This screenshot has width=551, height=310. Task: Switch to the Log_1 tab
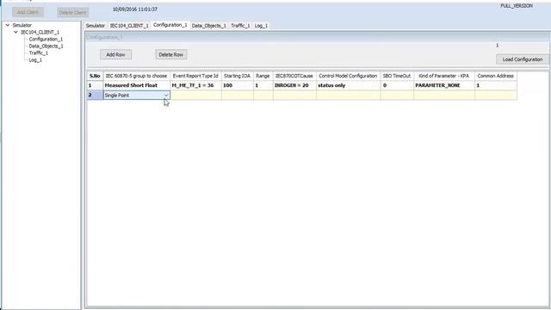click(261, 26)
